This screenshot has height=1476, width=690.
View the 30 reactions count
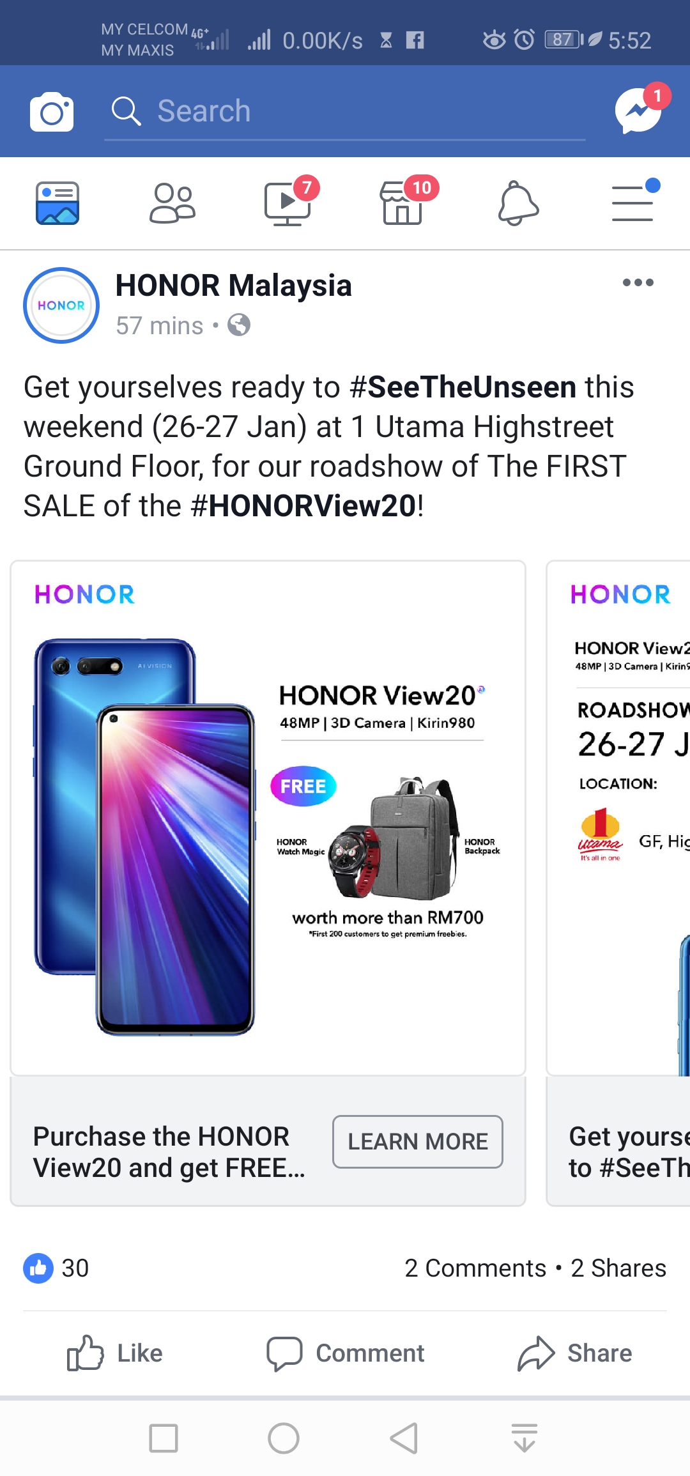click(x=56, y=1268)
